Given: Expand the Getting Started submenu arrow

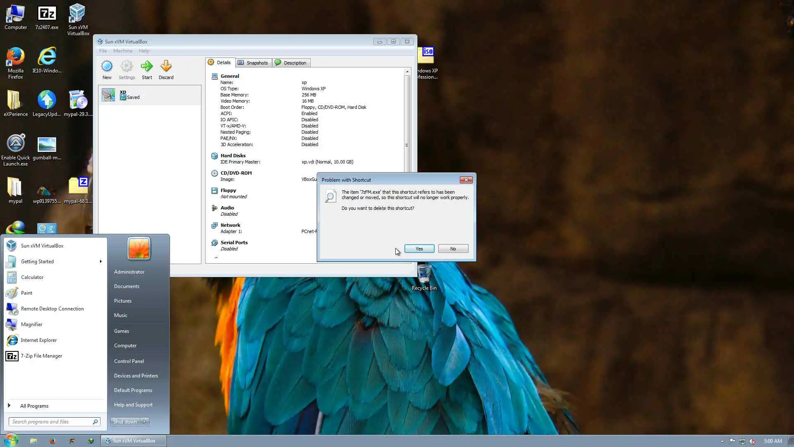Looking at the screenshot, I should coord(100,262).
